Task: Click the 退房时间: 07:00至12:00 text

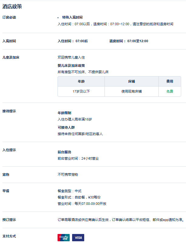Action: (129, 41)
